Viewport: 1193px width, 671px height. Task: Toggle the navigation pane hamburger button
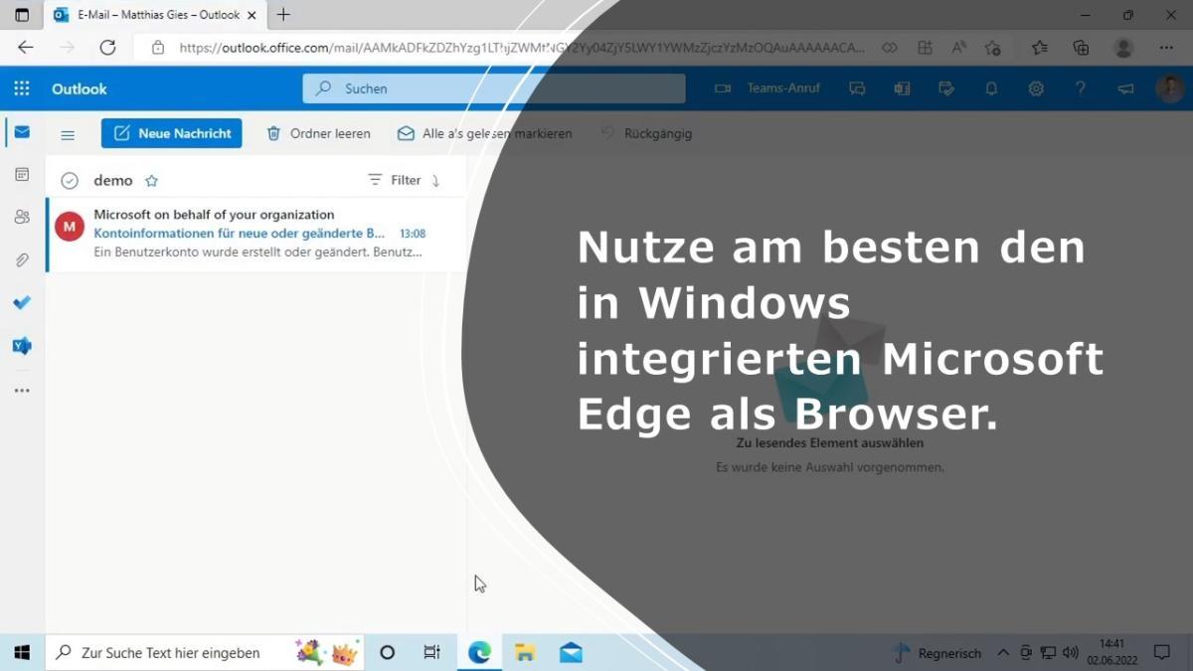click(68, 134)
